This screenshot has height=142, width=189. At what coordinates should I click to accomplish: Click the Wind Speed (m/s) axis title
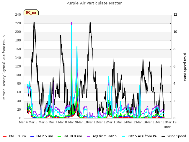coord(185,67)
